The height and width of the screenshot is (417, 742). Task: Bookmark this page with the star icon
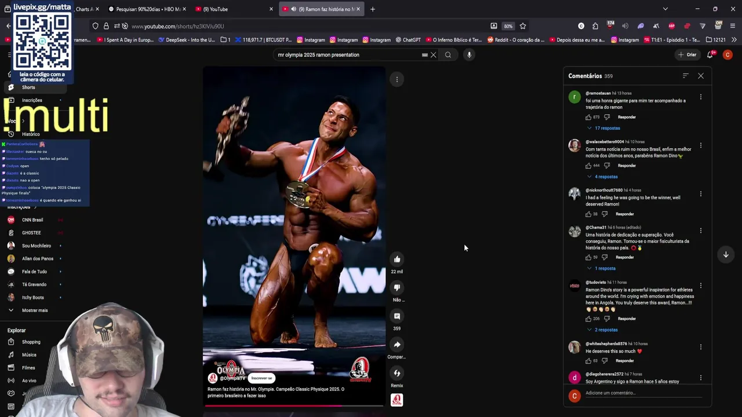tap(523, 26)
